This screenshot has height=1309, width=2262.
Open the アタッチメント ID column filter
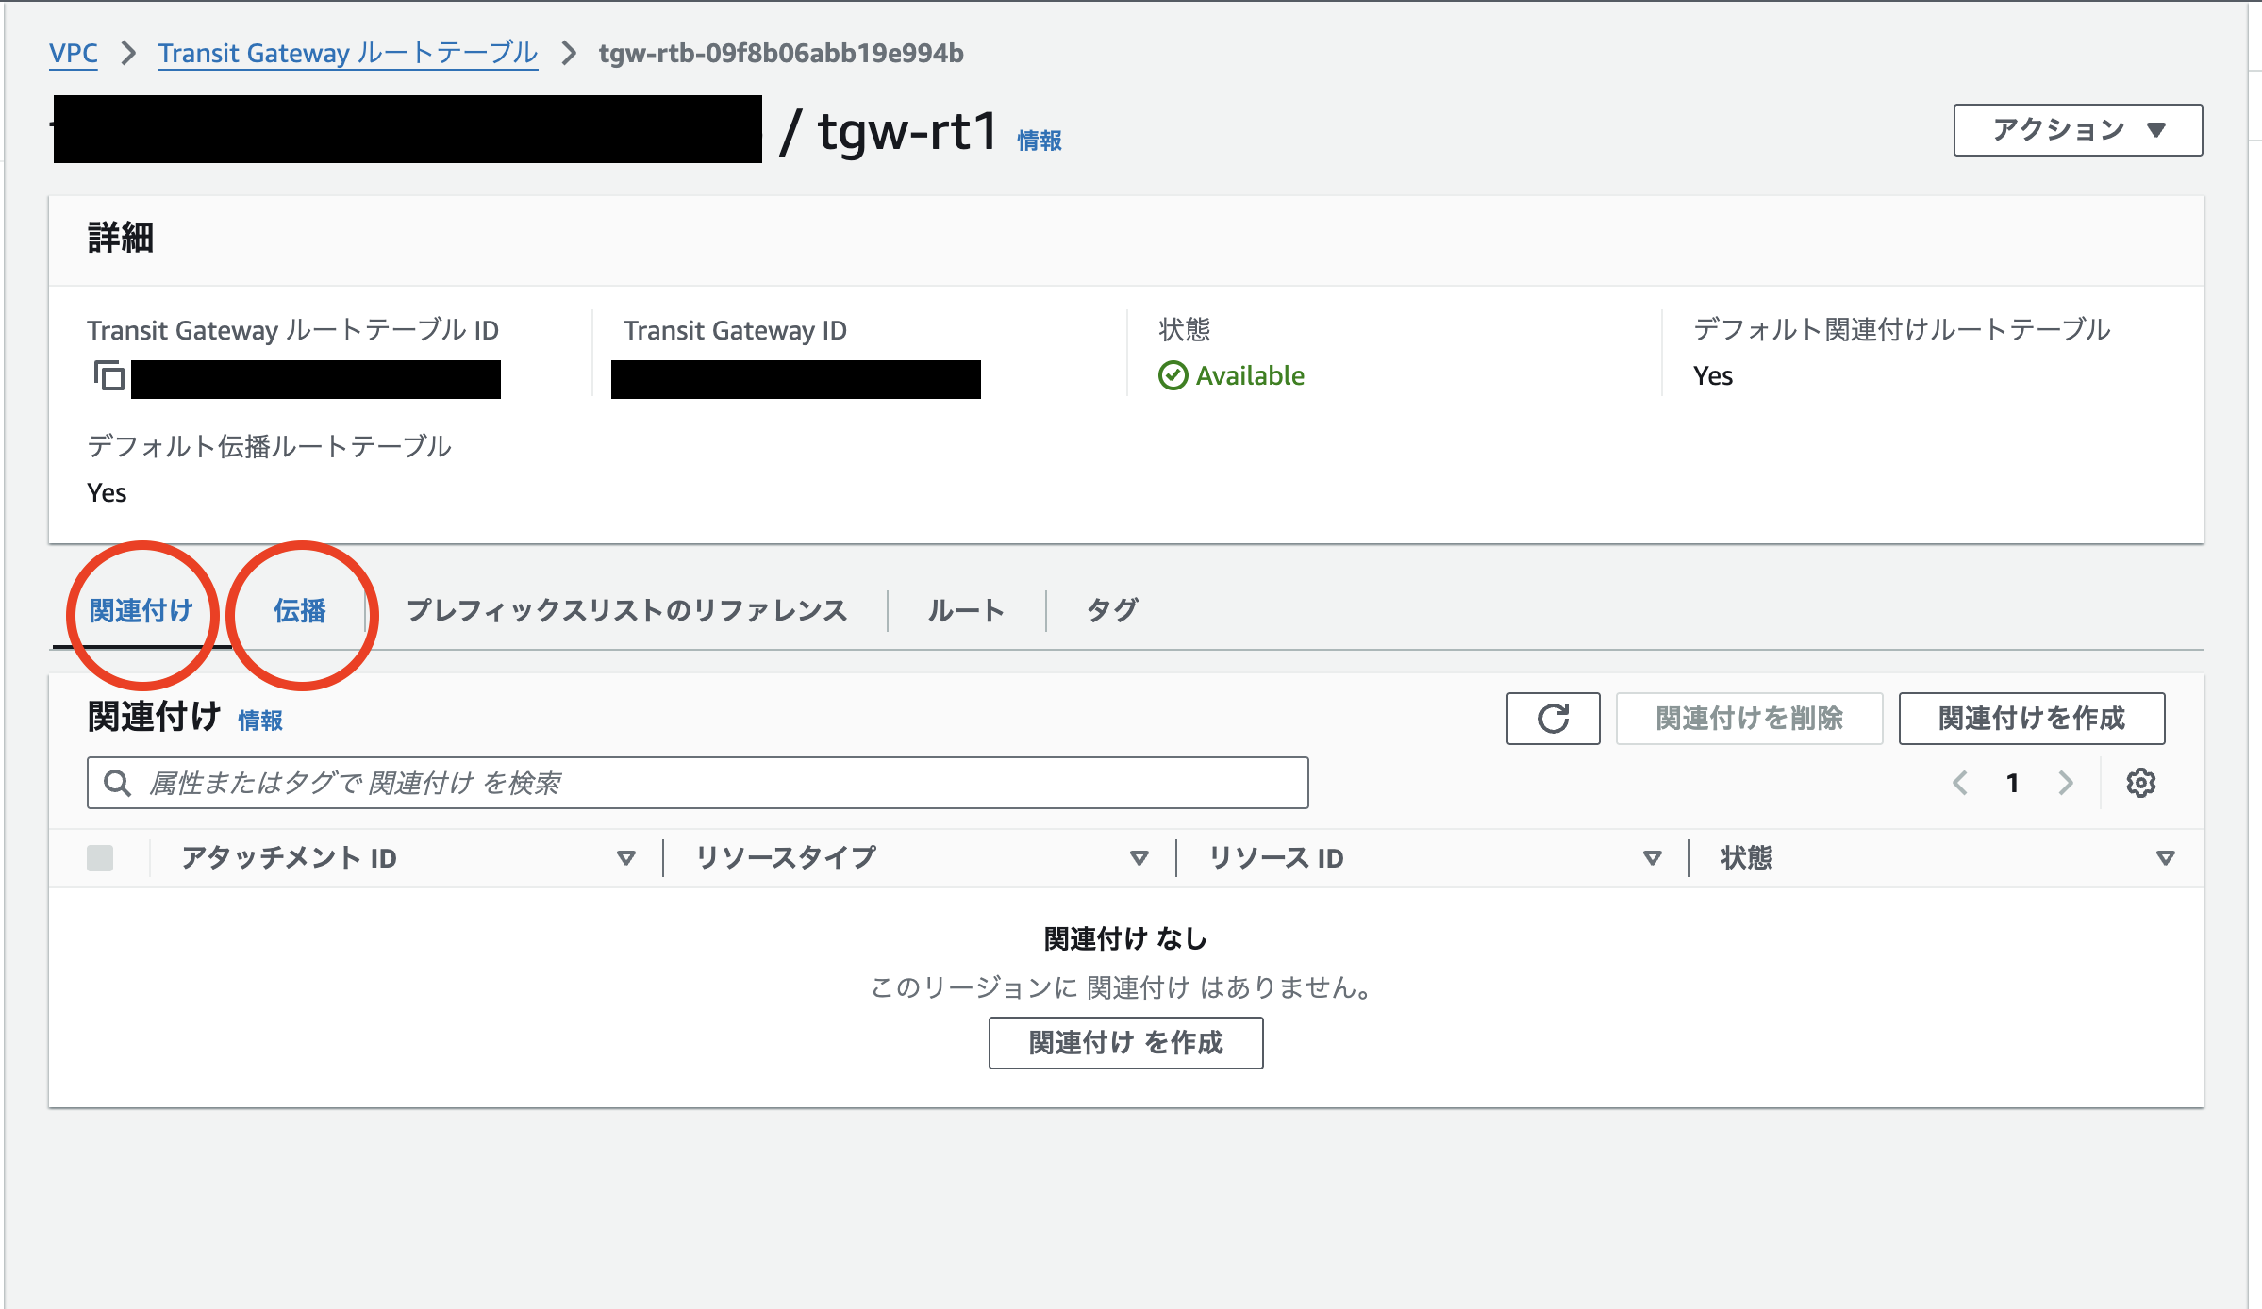click(626, 857)
